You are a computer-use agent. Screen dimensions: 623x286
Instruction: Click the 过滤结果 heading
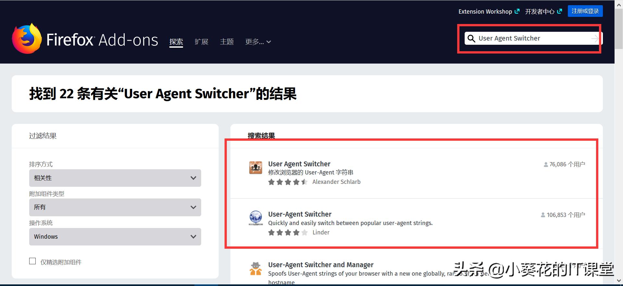tap(43, 136)
